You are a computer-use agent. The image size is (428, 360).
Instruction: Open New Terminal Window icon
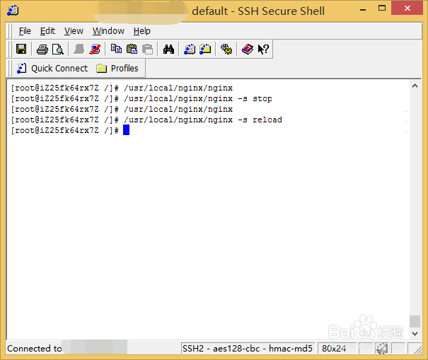190,50
